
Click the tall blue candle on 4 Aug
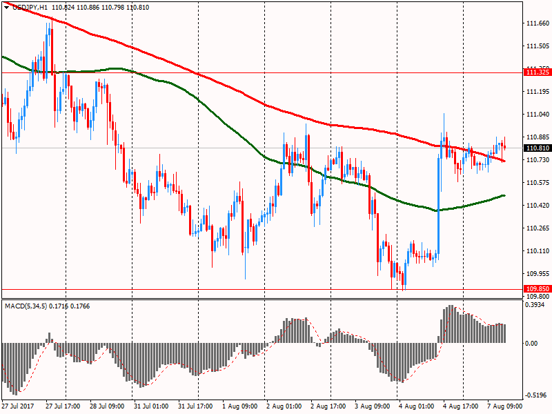439,206
